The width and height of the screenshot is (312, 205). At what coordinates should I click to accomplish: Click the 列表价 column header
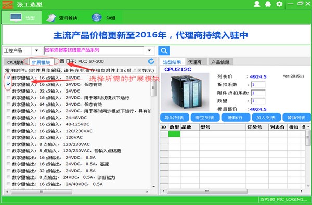278,127
